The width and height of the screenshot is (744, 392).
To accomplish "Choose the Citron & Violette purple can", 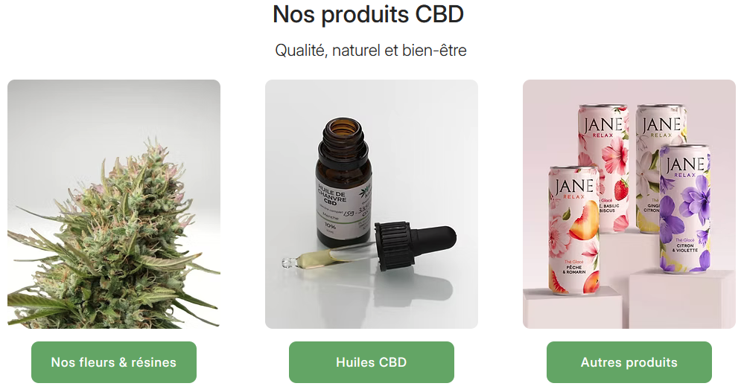I will [x=686, y=208].
